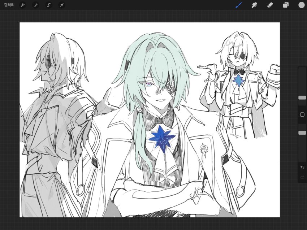Click the brush opacity slider handle
Screen dimensions: 307x230
pyautogui.click(x=302, y=133)
